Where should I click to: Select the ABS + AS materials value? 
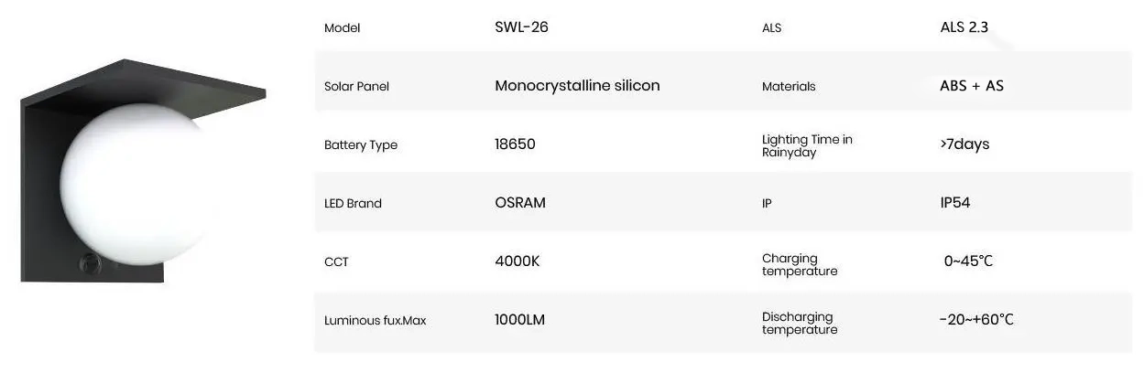pos(972,86)
